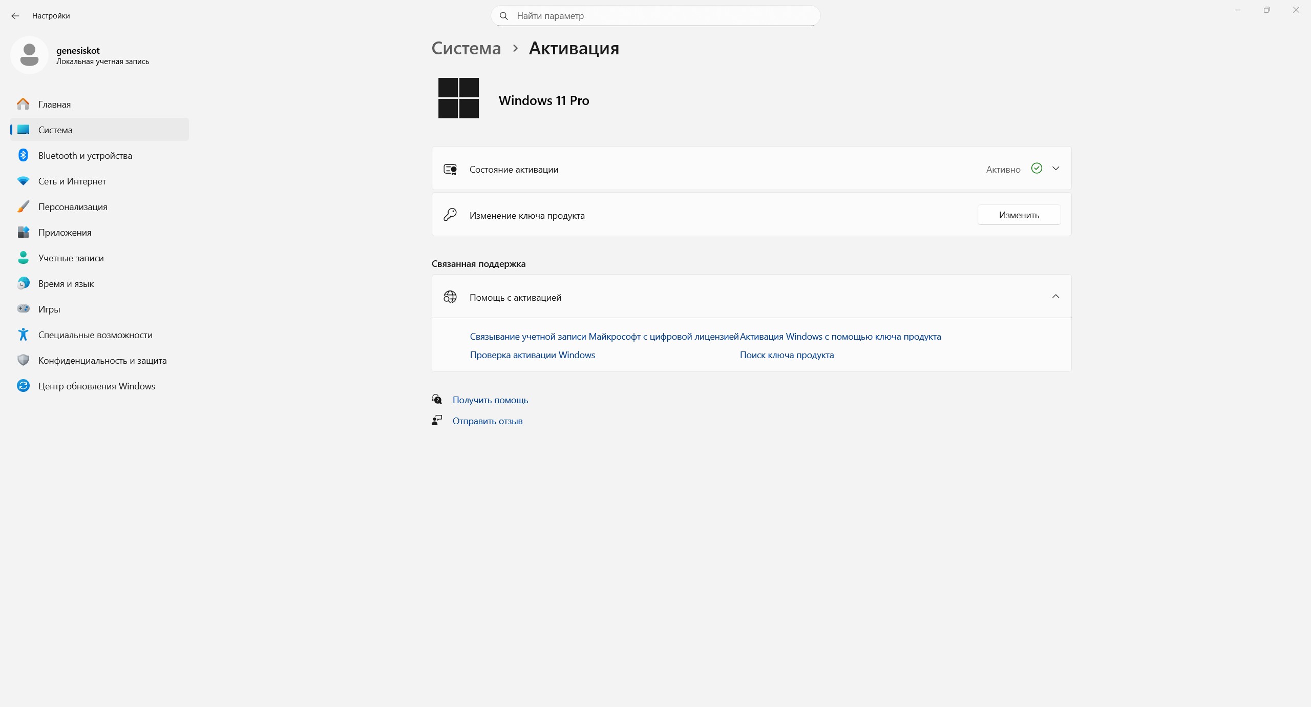Viewport: 1311px width, 707px height.
Task: Click the Gaming controller icon
Action: pyautogui.click(x=23, y=309)
